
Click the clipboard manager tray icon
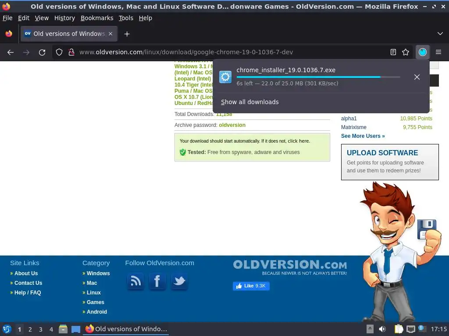pos(399,329)
